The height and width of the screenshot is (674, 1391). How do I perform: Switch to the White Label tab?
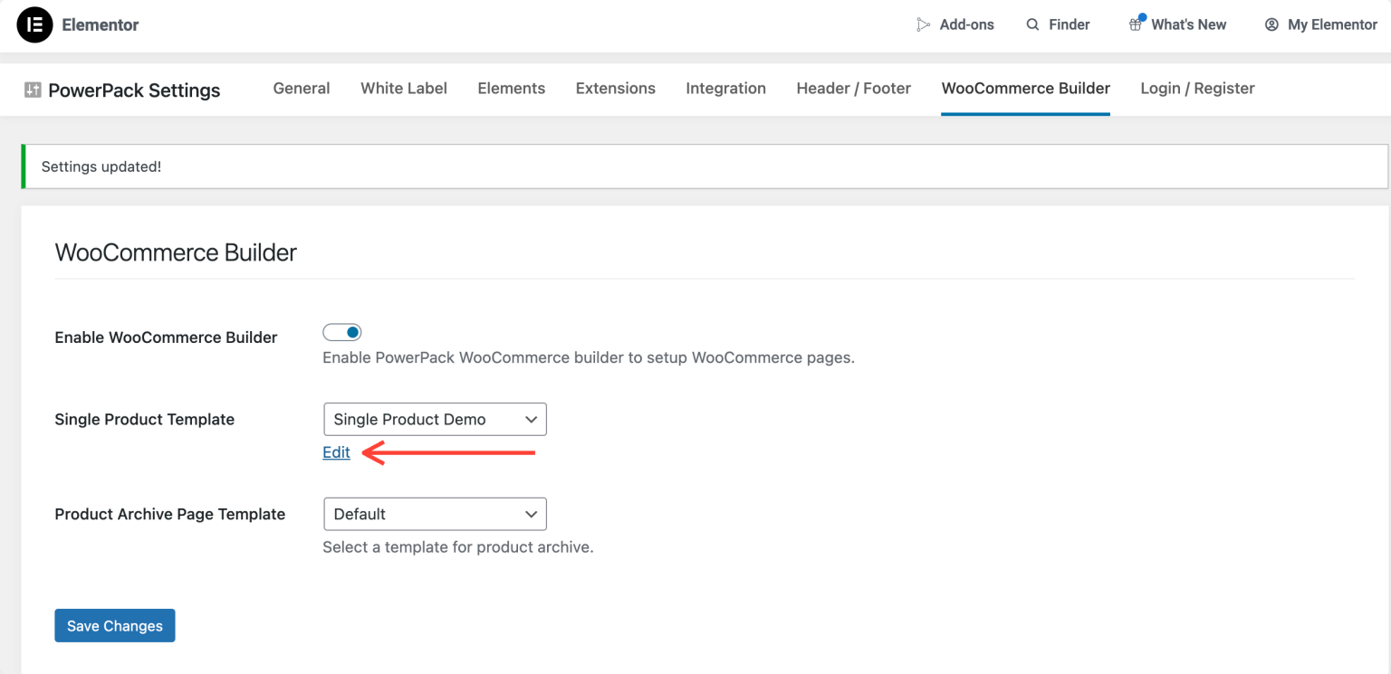click(x=403, y=88)
